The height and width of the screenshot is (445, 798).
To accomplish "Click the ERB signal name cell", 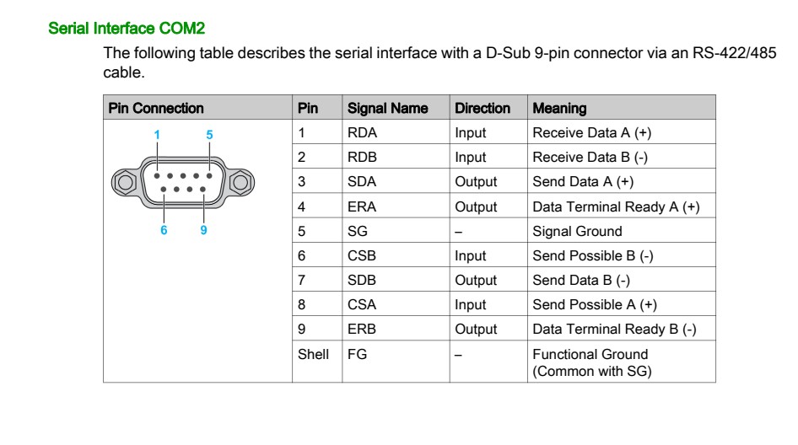I will tap(362, 329).
